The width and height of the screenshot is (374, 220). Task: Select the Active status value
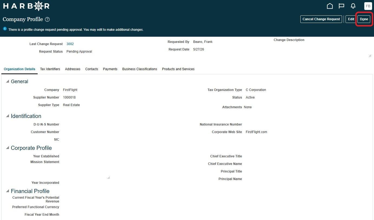click(250, 97)
